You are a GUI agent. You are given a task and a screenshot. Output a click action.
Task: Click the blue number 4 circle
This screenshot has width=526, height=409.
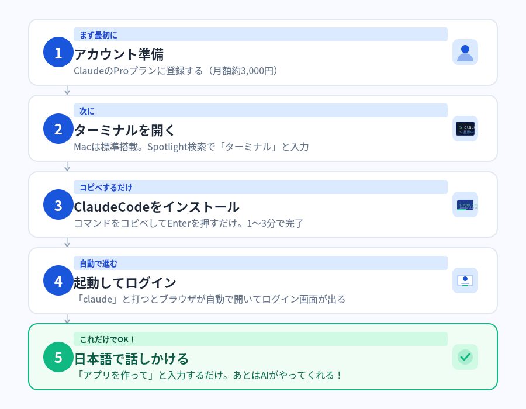click(x=58, y=281)
